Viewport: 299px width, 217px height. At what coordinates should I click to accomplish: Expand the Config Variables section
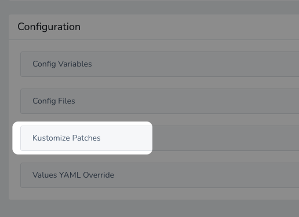point(160,64)
